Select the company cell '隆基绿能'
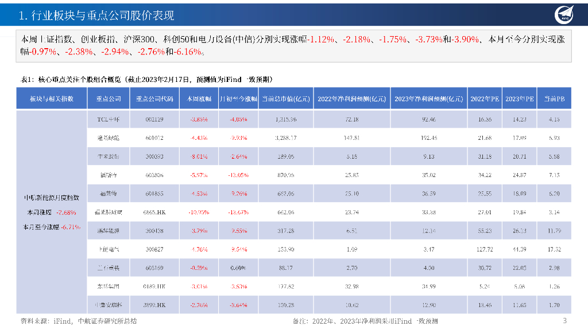Viewport: 588px width, 330px height. (x=109, y=138)
